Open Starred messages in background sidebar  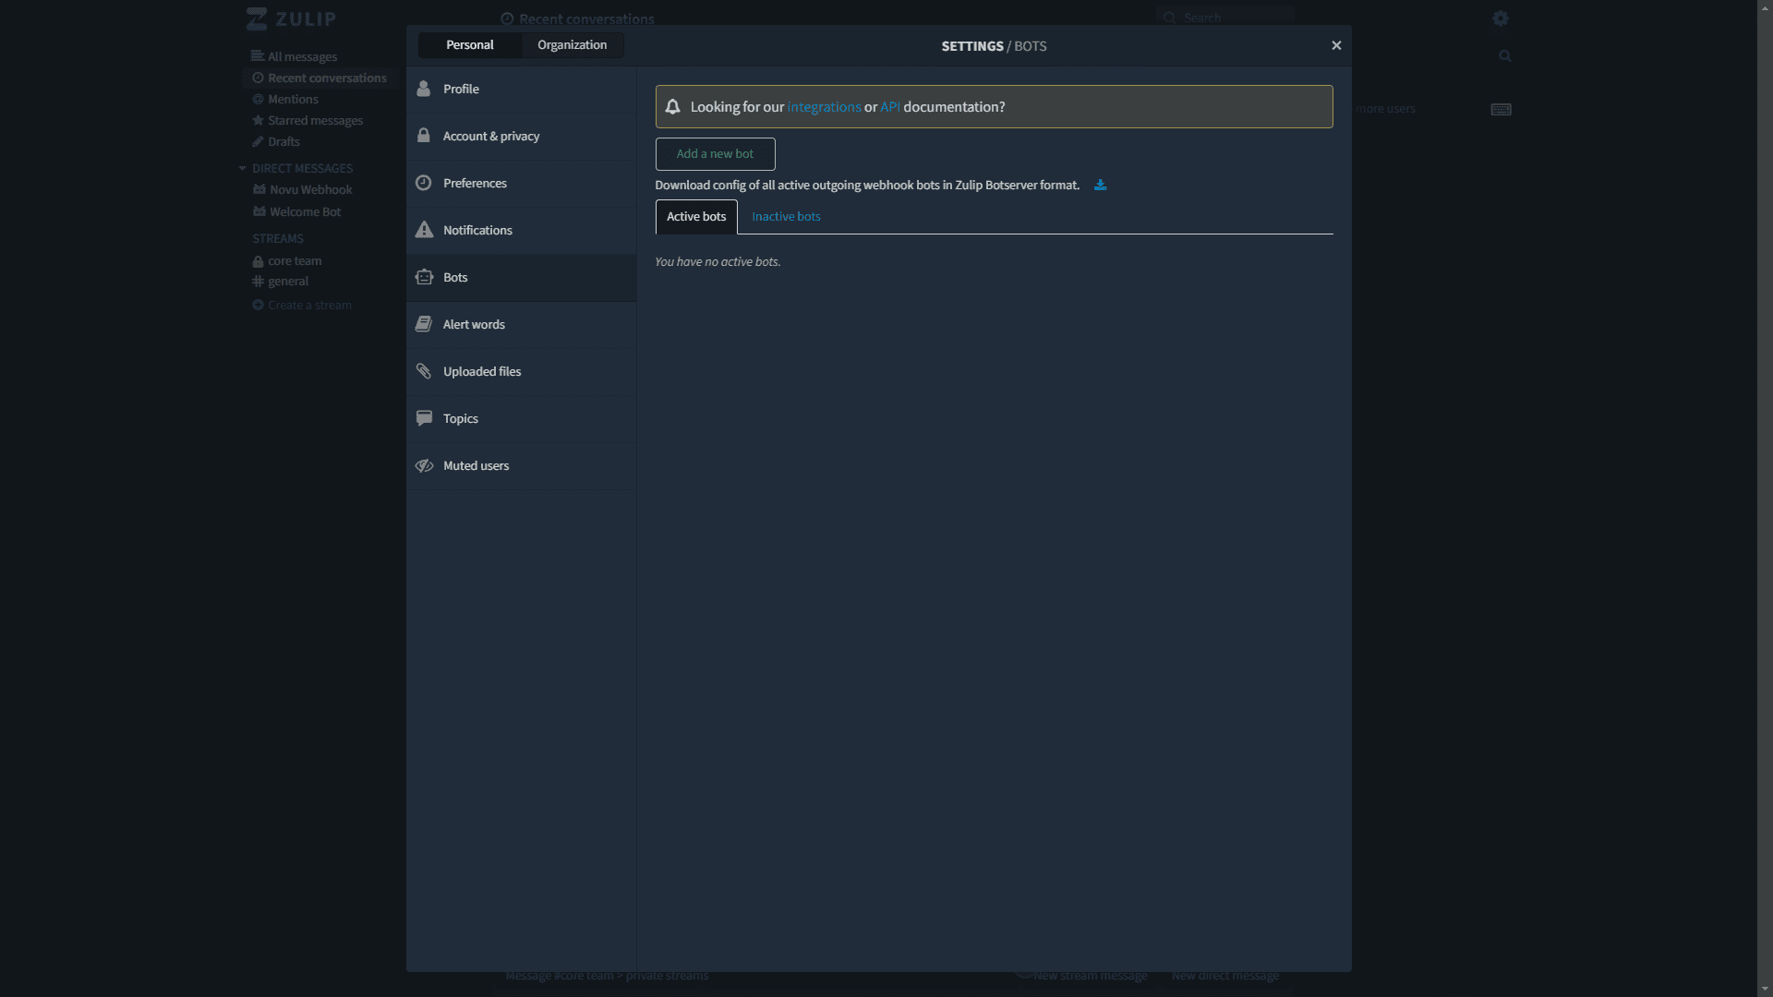pyautogui.click(x=315, y=121)
